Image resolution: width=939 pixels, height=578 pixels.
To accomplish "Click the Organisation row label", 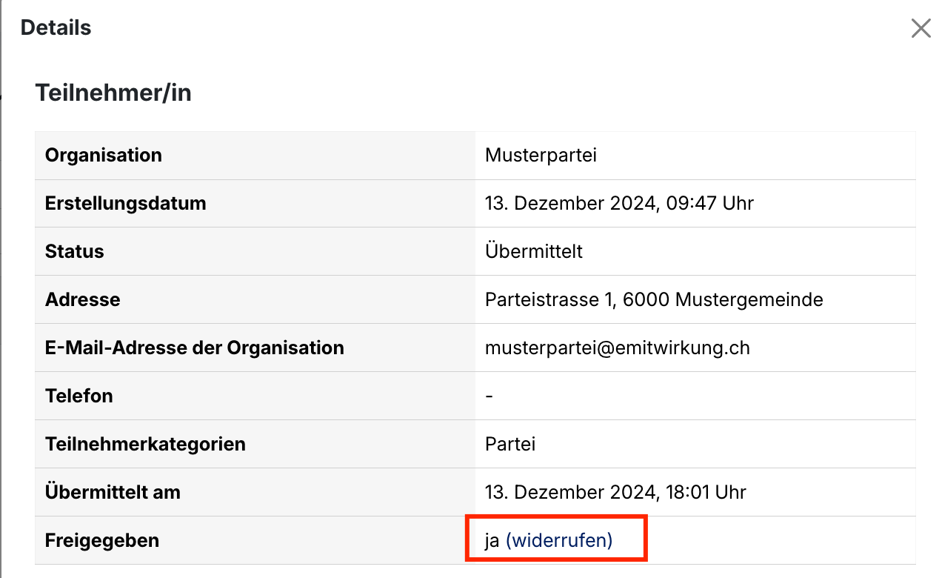I will pos(104,156).
